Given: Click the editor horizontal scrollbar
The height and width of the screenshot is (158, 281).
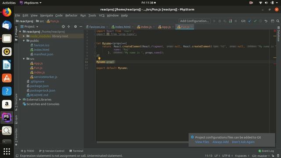Looking at the screenshot, I should coord(142,142).
